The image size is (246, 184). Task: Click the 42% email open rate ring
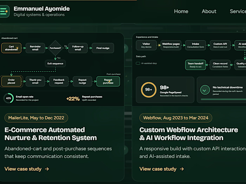click(x=8, y=98)
